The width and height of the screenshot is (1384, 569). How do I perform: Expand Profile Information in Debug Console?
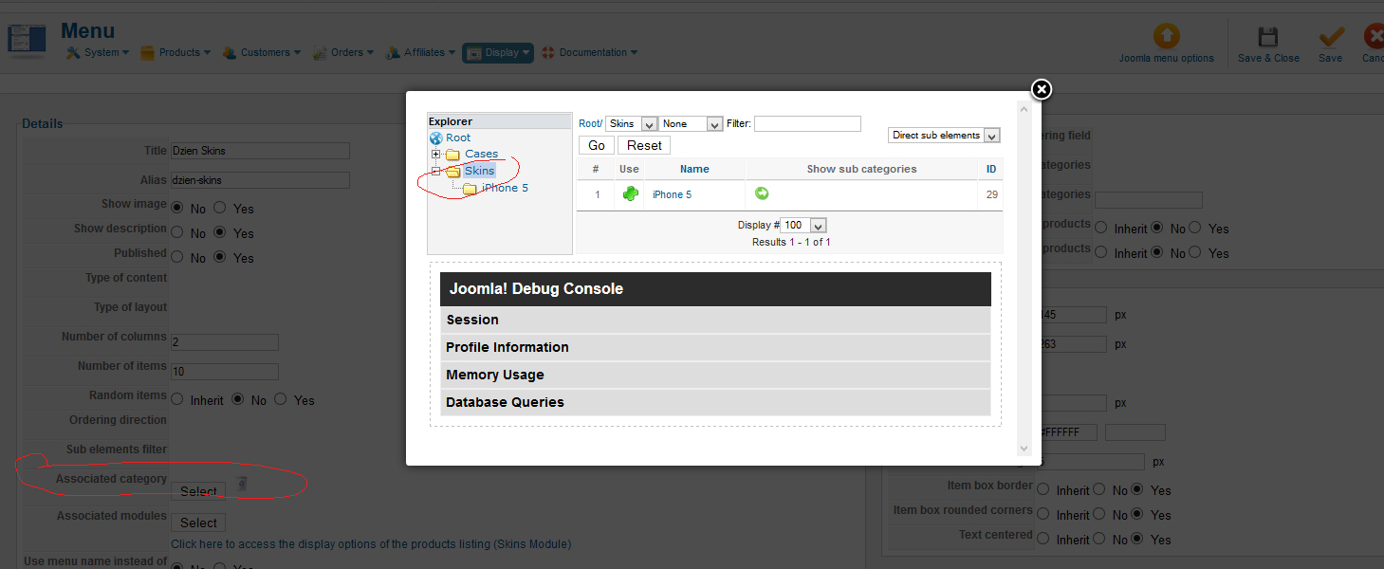(715, 347)
